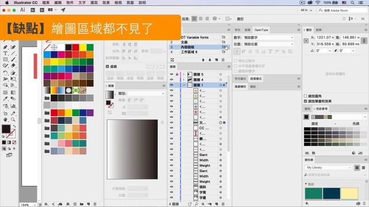Hide 圖層 5 layer visibility
Image resolution: width=369 pixels, height=207 pixels.
(172, 74)
